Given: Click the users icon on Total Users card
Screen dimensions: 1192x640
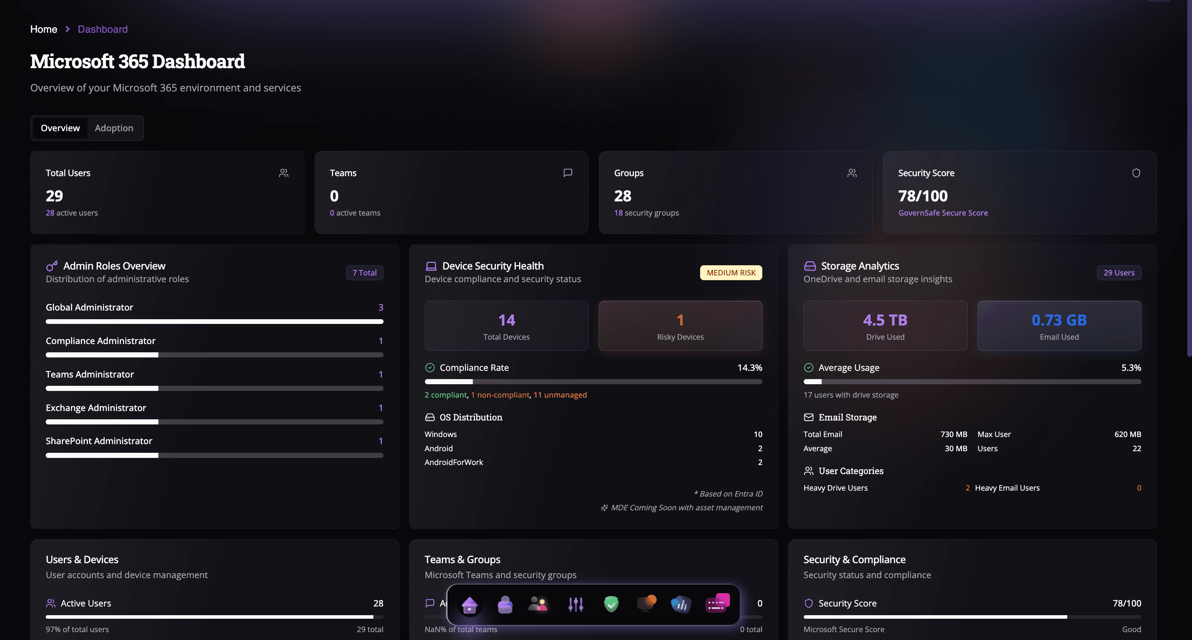Looking at the screenshot, I should 284,173.
